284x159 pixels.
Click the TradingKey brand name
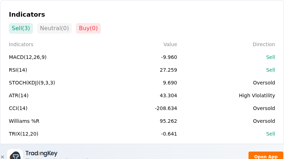42,153
